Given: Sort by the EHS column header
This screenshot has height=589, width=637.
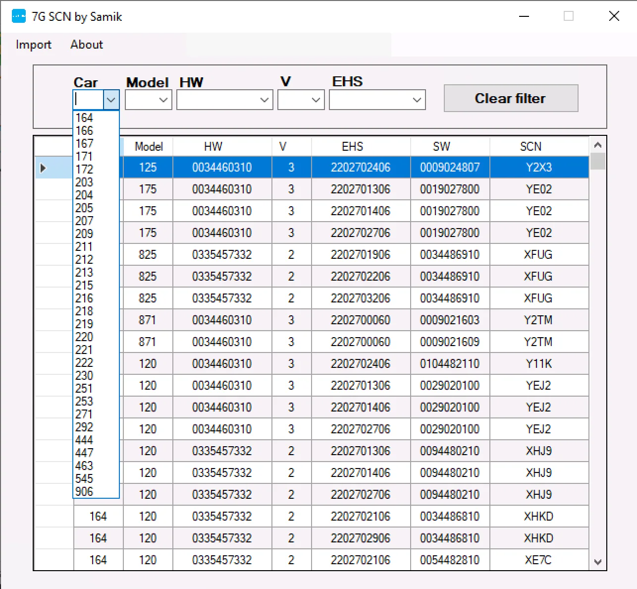Looking at the screenshot, I should tap(352, 147).
